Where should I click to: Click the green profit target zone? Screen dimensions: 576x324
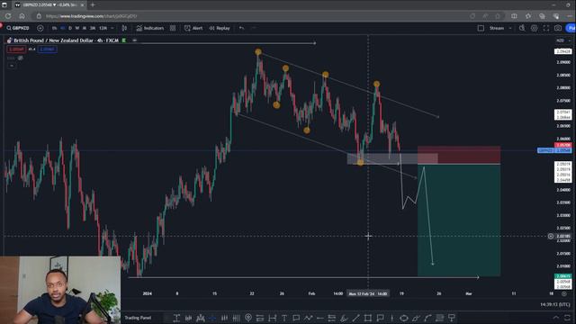[x=459, y=220]
